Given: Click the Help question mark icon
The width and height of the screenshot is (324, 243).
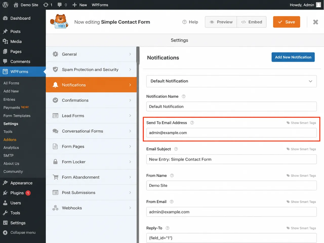Looking at the screenshot, I should [185, 22].
